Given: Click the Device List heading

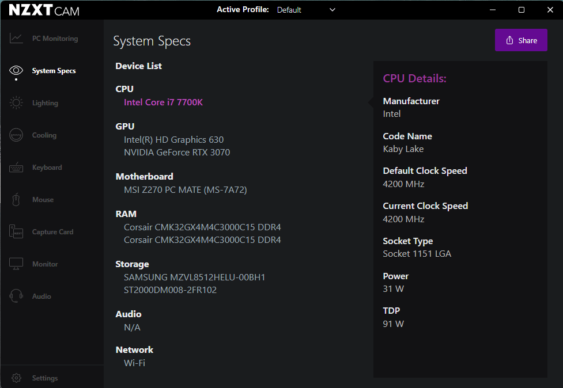Looking at the screenshot, I should click(139, 66).
